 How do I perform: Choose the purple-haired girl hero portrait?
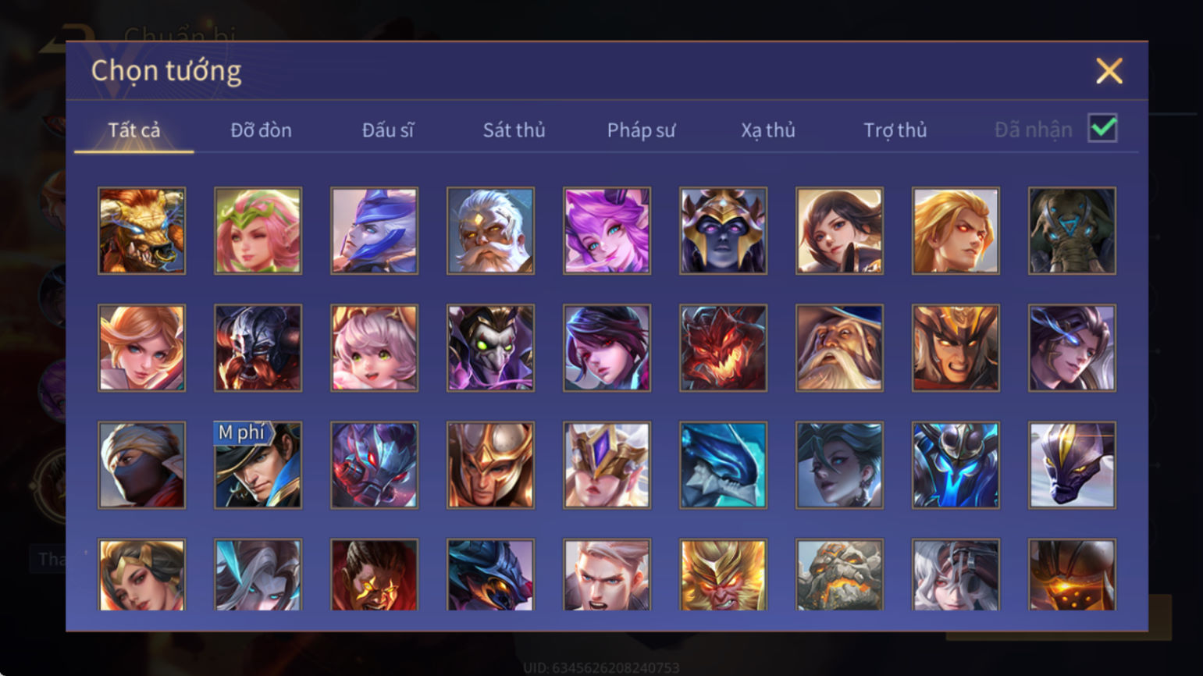point(607,230)
